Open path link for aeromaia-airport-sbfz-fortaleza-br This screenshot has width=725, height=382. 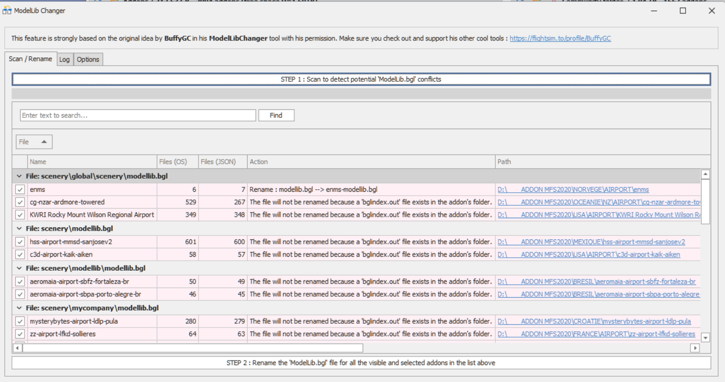596,281
